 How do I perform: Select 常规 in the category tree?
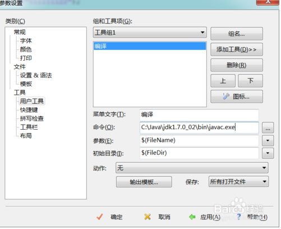20,32
